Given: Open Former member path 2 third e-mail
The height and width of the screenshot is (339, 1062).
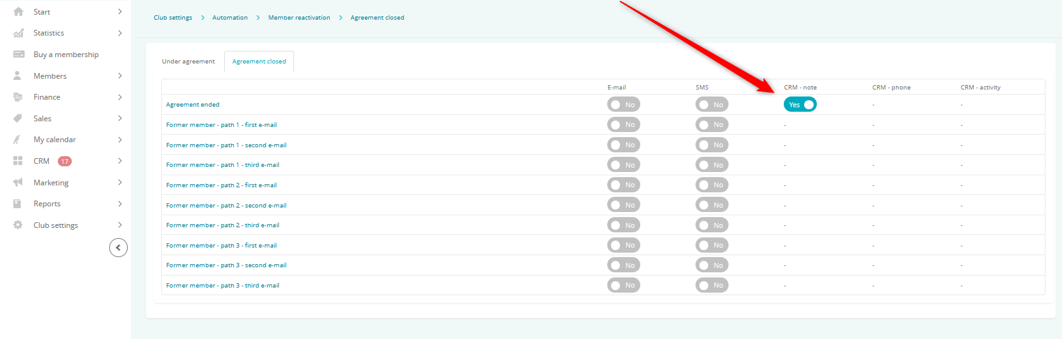Looking at the screenshot, I should 223,225.
